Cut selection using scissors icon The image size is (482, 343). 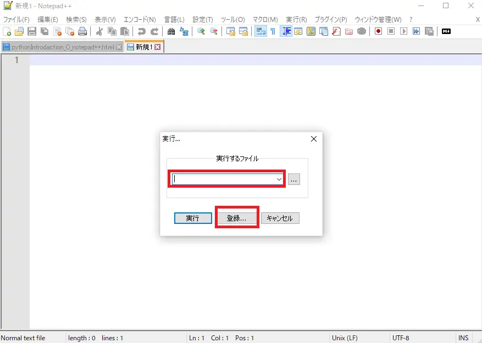click(99, 31)
